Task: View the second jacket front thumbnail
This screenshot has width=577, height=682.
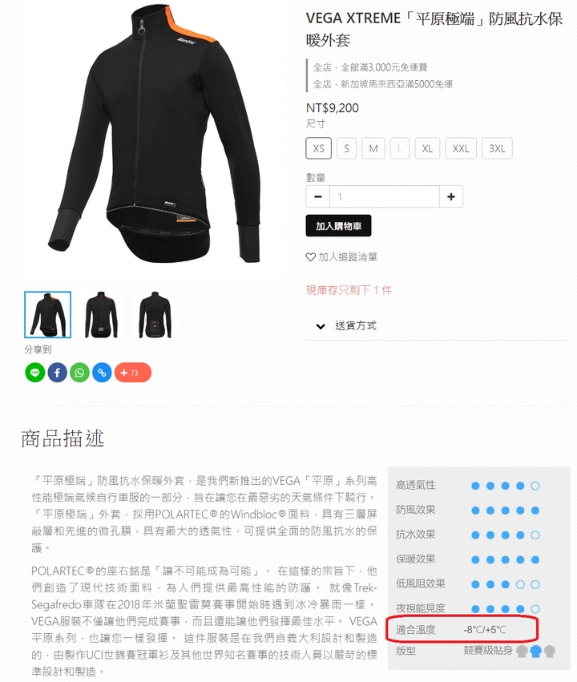Action: tap(101, 315)
